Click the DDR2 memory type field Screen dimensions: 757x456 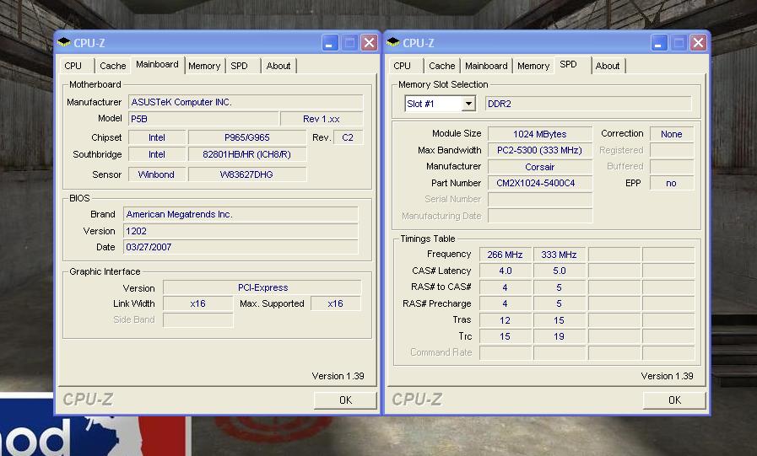coord(587,104)
